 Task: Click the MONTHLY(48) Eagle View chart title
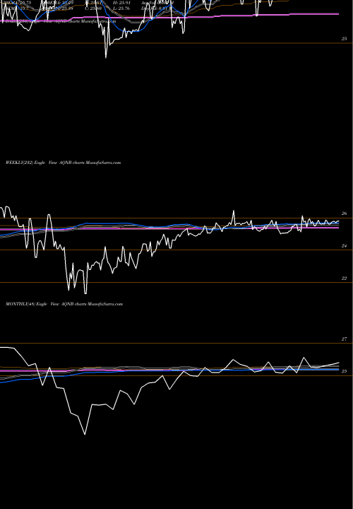(x=64, y=304)
